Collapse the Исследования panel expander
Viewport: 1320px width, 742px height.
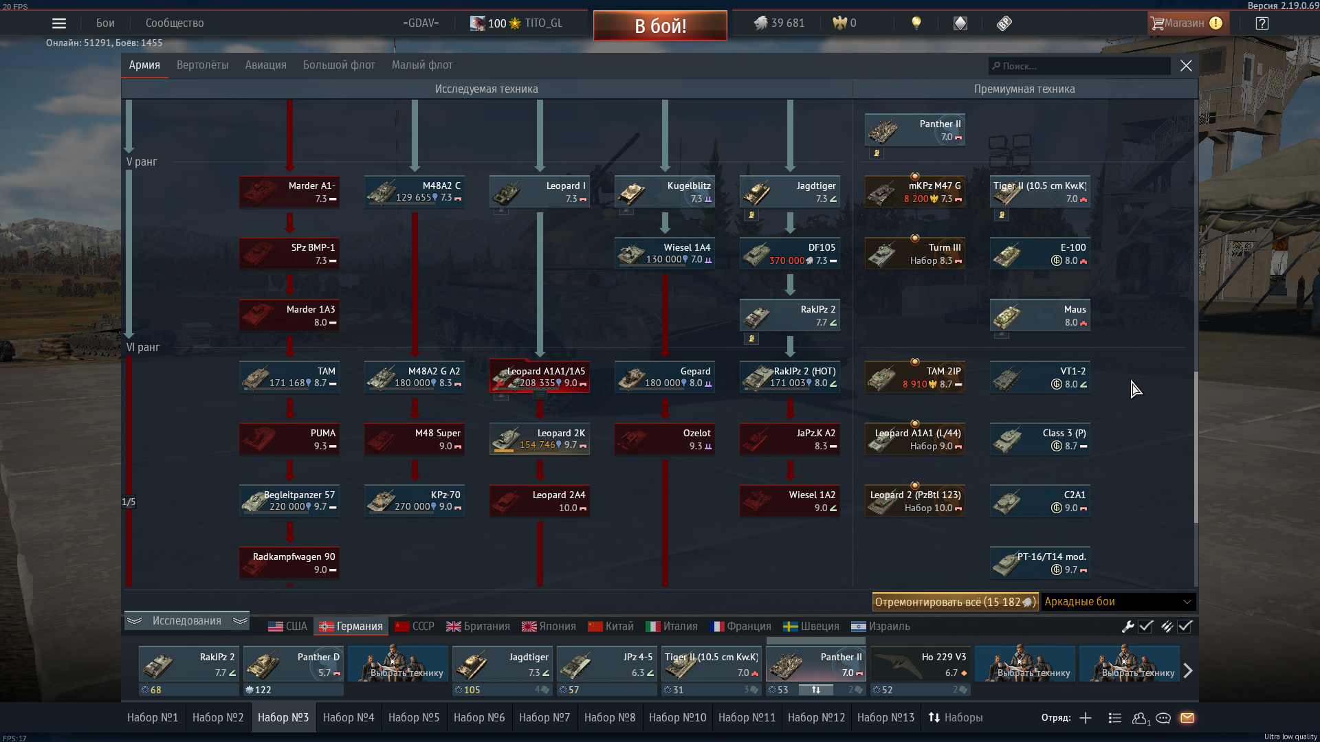(186, 621)
